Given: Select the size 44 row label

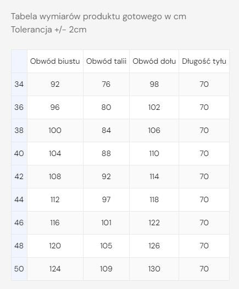Looking at the screenshot, I should 19,199.
